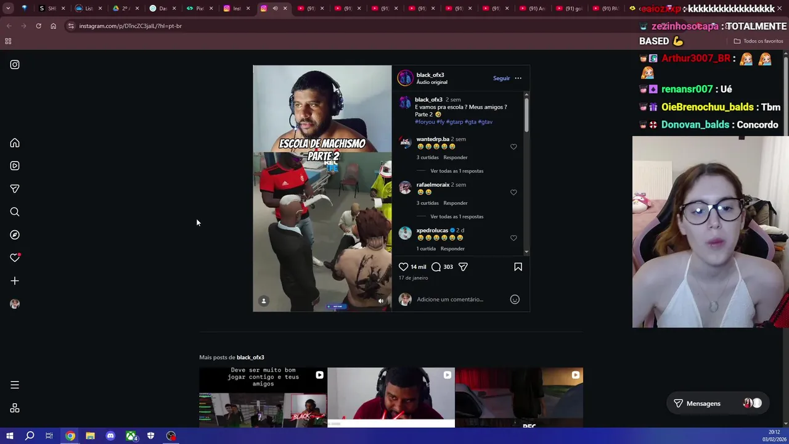Open the emoji picker in the comment box
Image resolution: width=789 pixels, height=444 pixels.
(x=515, y=300)
